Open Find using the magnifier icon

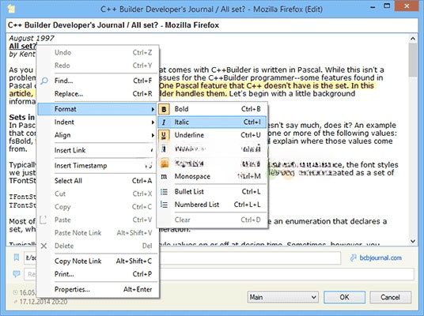(x=44, y=81)
